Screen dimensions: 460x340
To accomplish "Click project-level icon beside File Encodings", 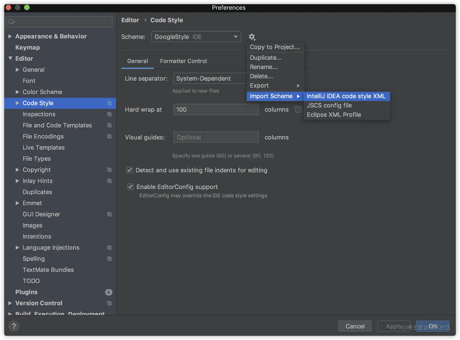I will pos(110,136).
